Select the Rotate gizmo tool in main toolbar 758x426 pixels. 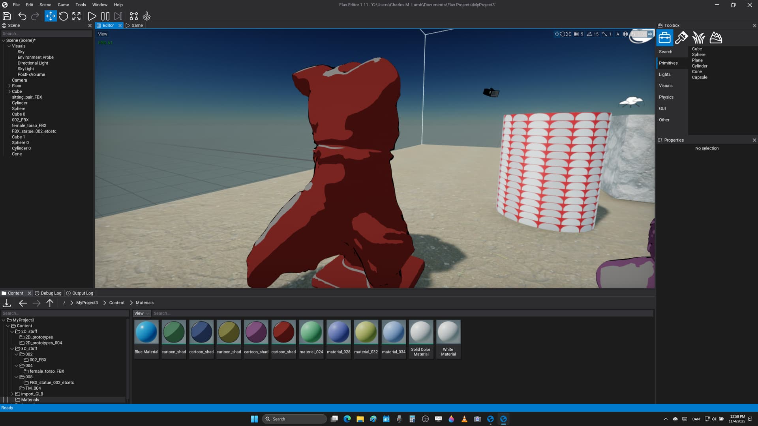tap(64, 16)
